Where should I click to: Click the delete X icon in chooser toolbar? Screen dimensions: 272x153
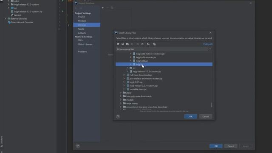coord(142,44)
